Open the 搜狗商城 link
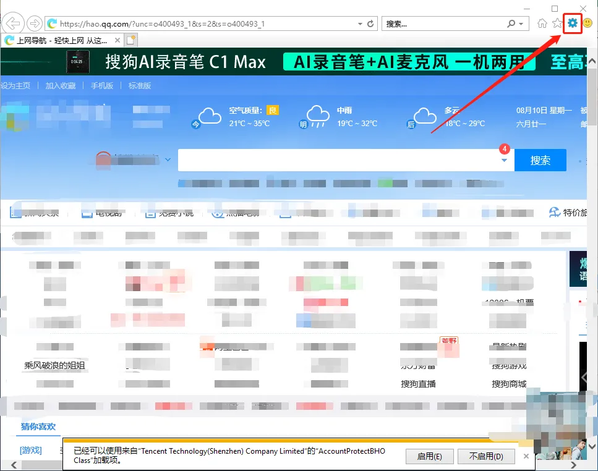The height and width of the screenshot is (471, 598). (x=509, y=384)
